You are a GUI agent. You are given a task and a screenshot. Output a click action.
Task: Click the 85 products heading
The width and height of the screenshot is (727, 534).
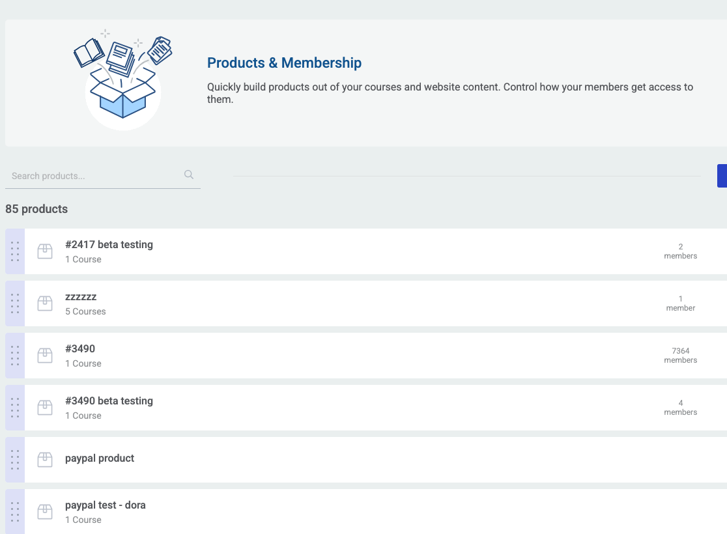[36, 209]
